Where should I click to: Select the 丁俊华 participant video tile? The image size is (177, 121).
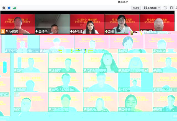[x=66, y=63]
